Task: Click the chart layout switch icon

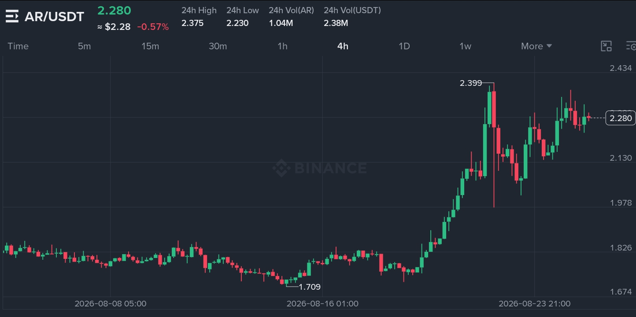Action: point(606,46)
